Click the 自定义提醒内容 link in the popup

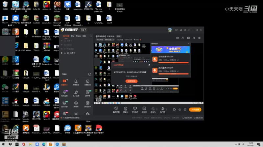point(131,76)
